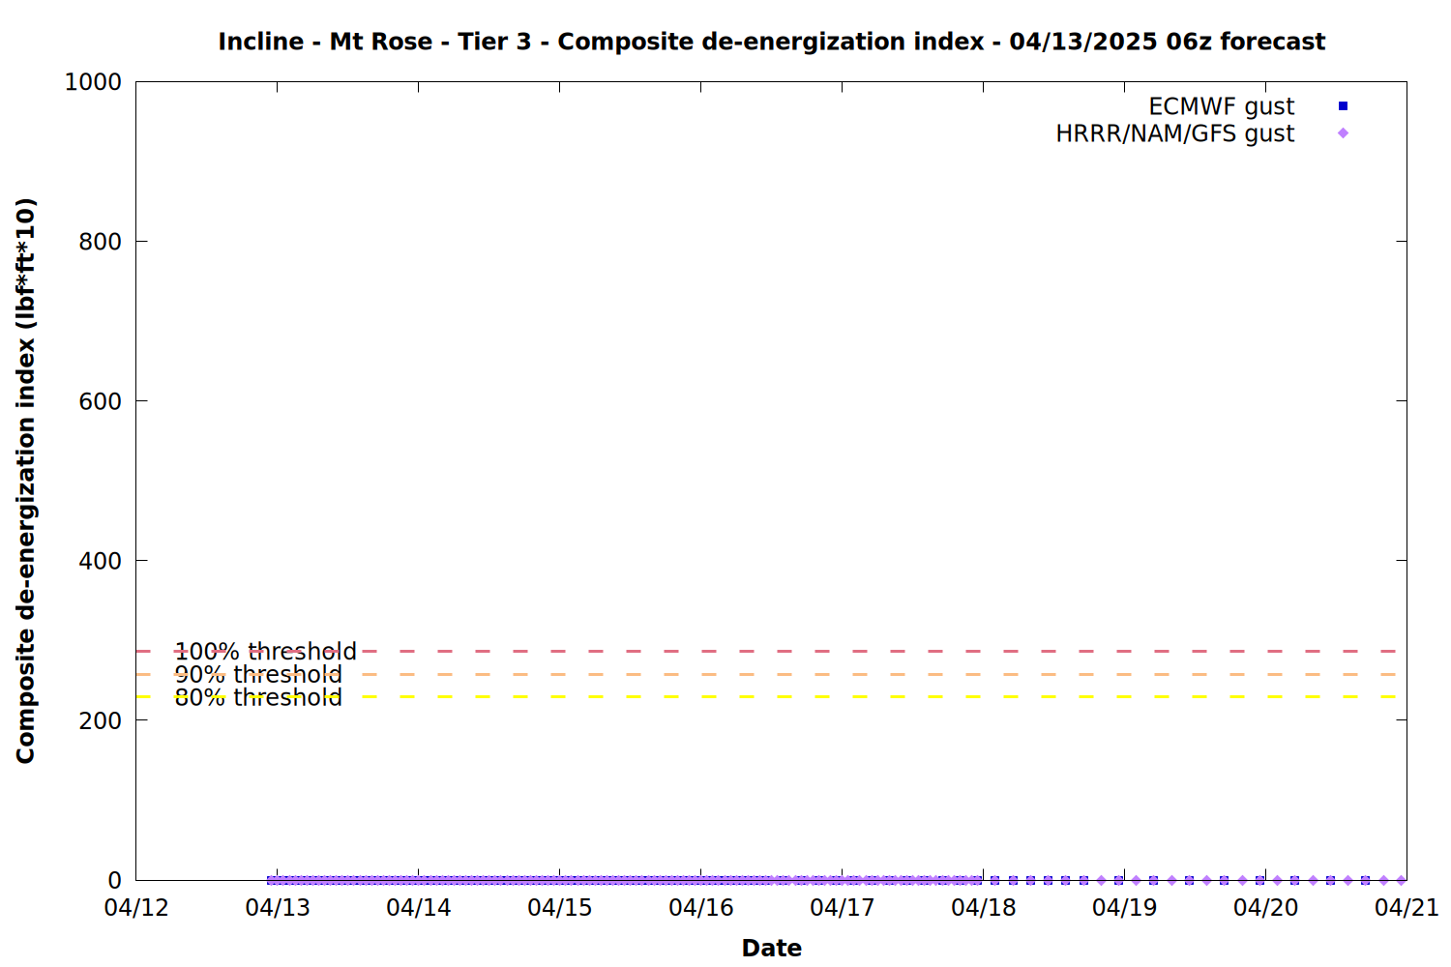Viewport: 1451px width, 967px height.
Task: Click the y-axis value 1000
Action: [x=93, y=82]
